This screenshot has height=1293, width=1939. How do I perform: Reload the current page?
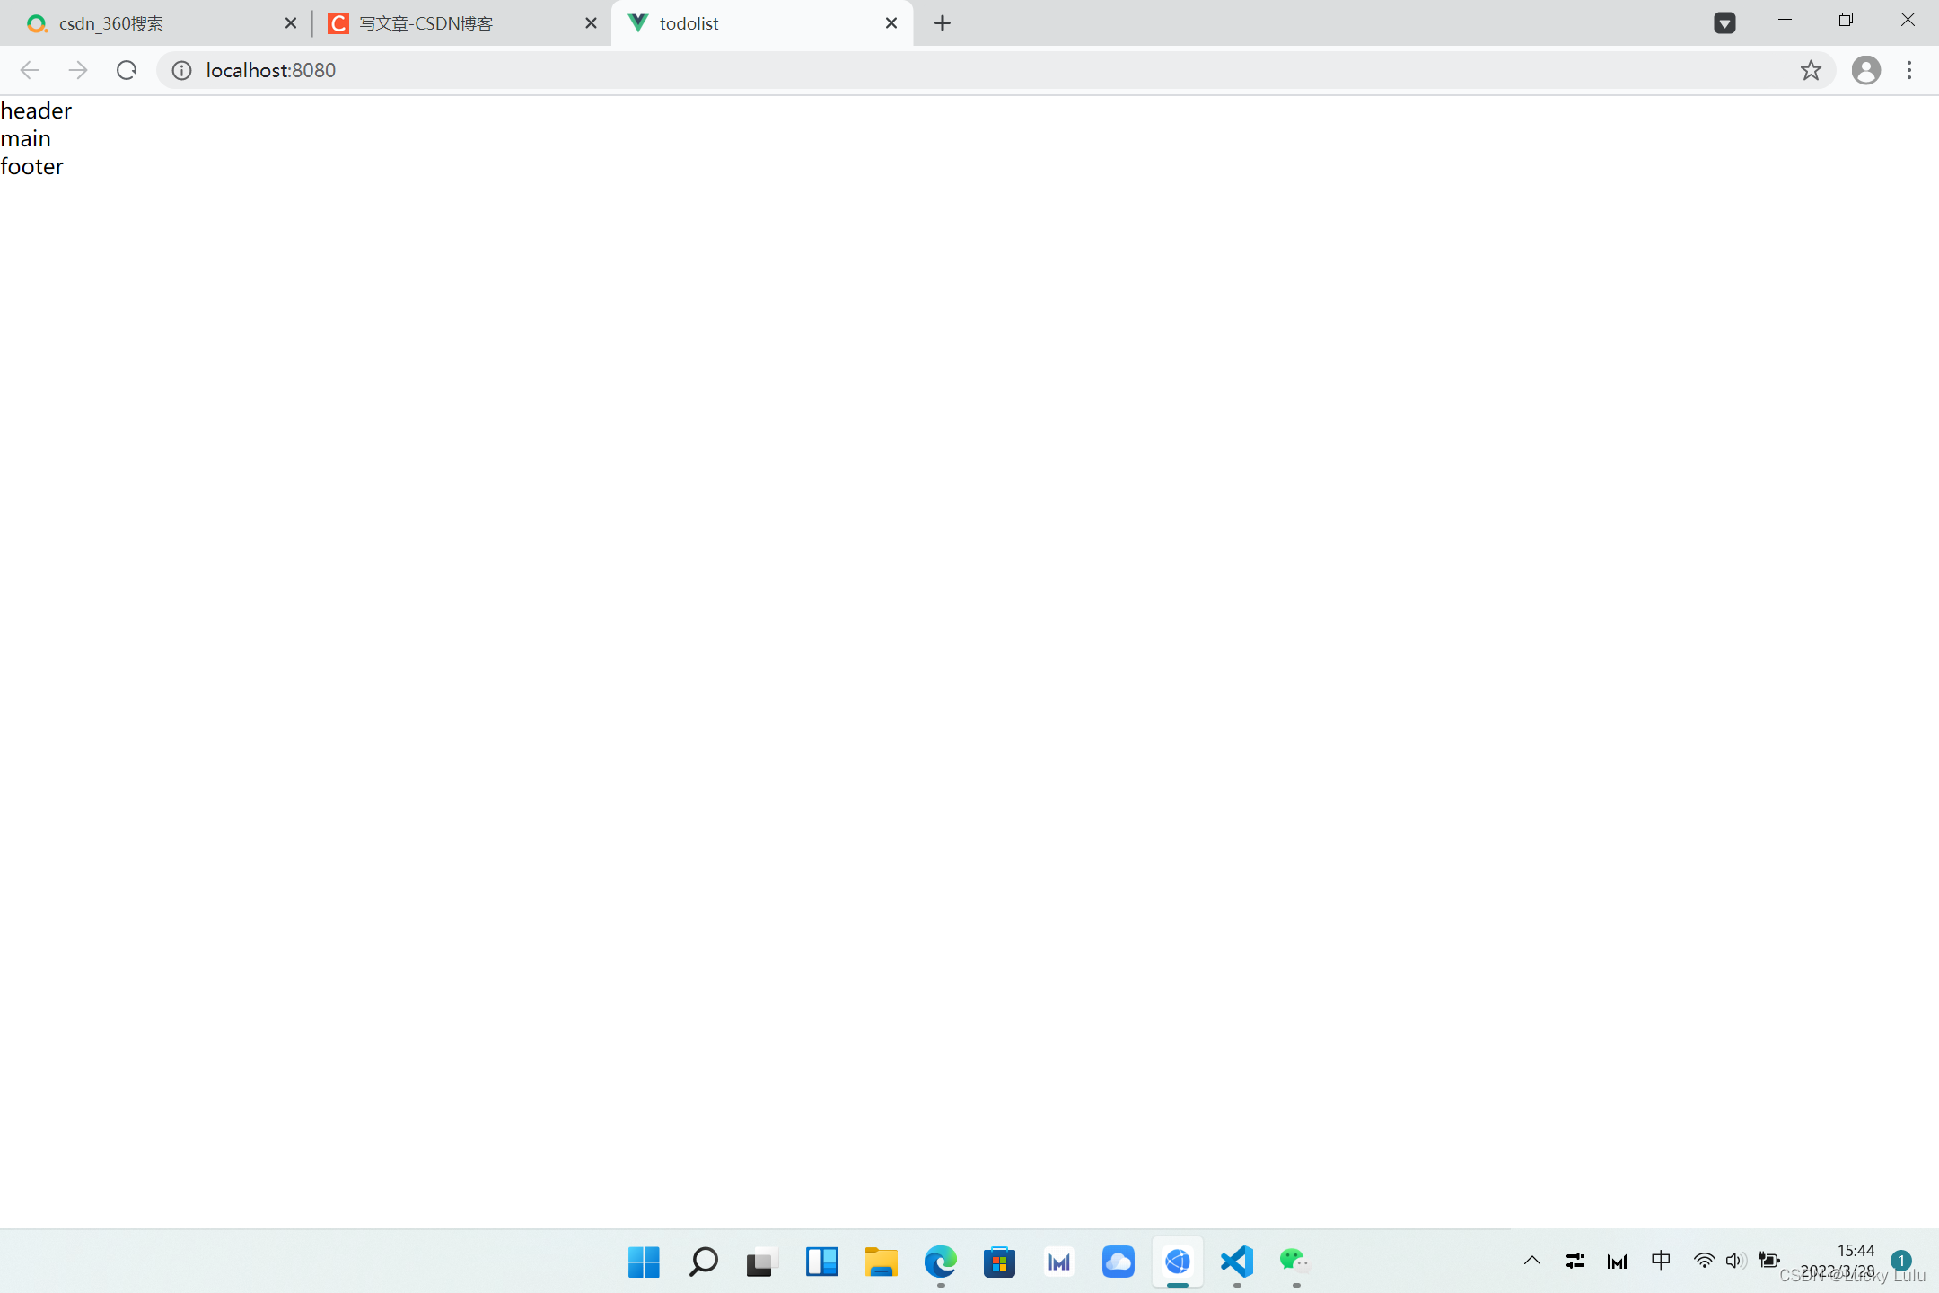(x=126, y=70)
